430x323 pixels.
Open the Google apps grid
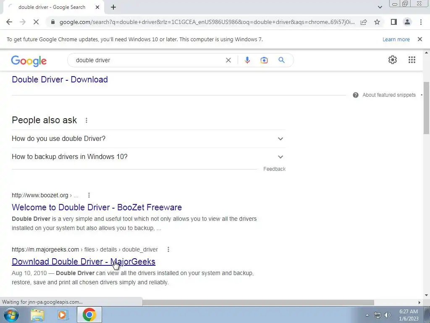pos(412,60)
